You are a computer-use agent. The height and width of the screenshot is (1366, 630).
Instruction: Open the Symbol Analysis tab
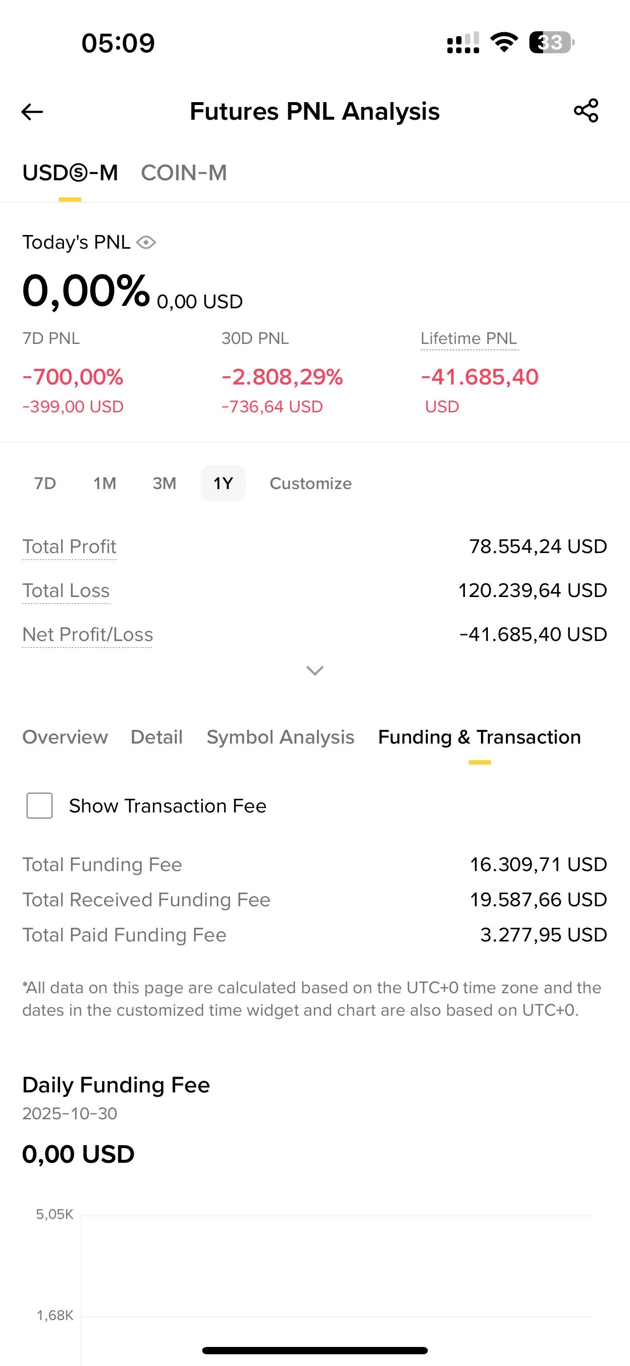(280, 737)
